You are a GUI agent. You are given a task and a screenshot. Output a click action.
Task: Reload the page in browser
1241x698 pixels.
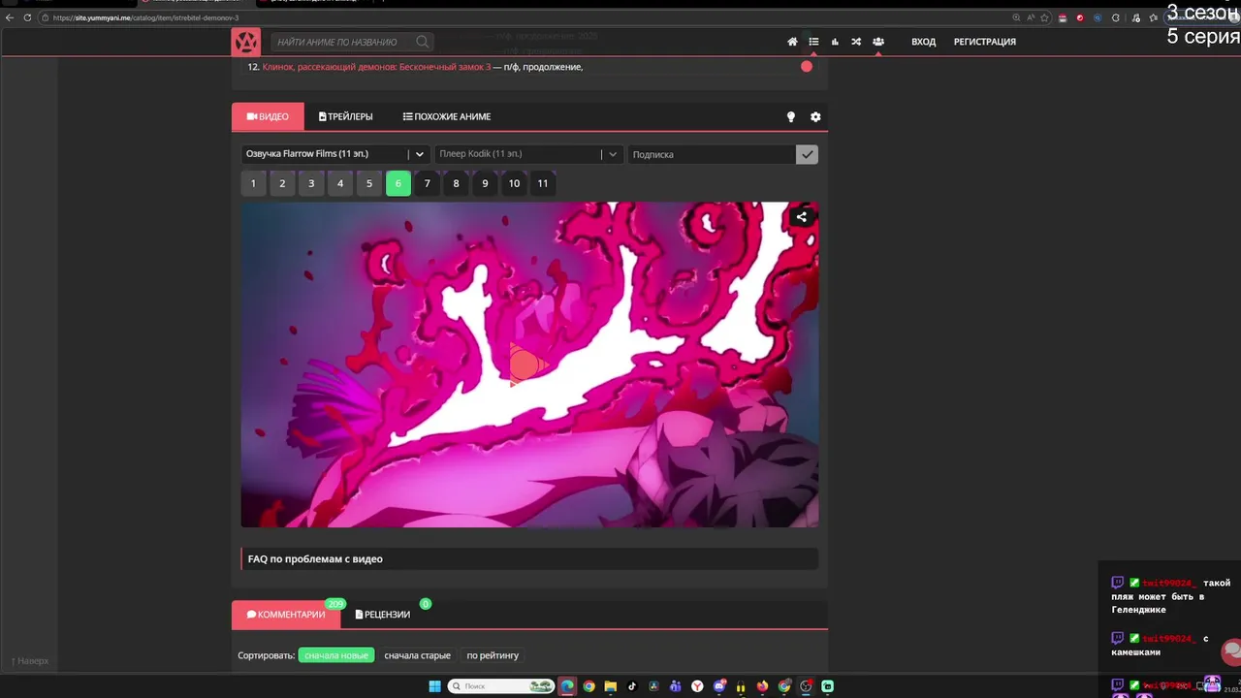click(27, 17)
